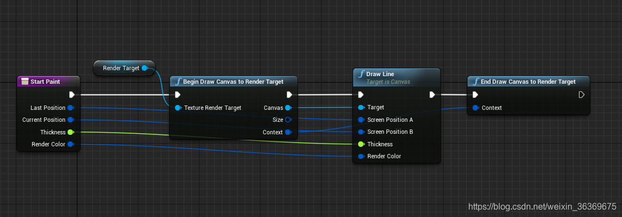Viewport: 622px width, 217px height.
Task: Click Begin Draw Canvas execution input pin
Action: (x=178, y=95)
